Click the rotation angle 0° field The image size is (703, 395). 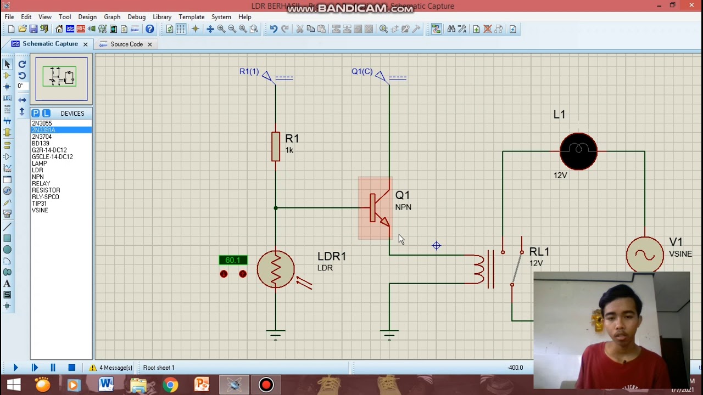click(x=21, y=86)
